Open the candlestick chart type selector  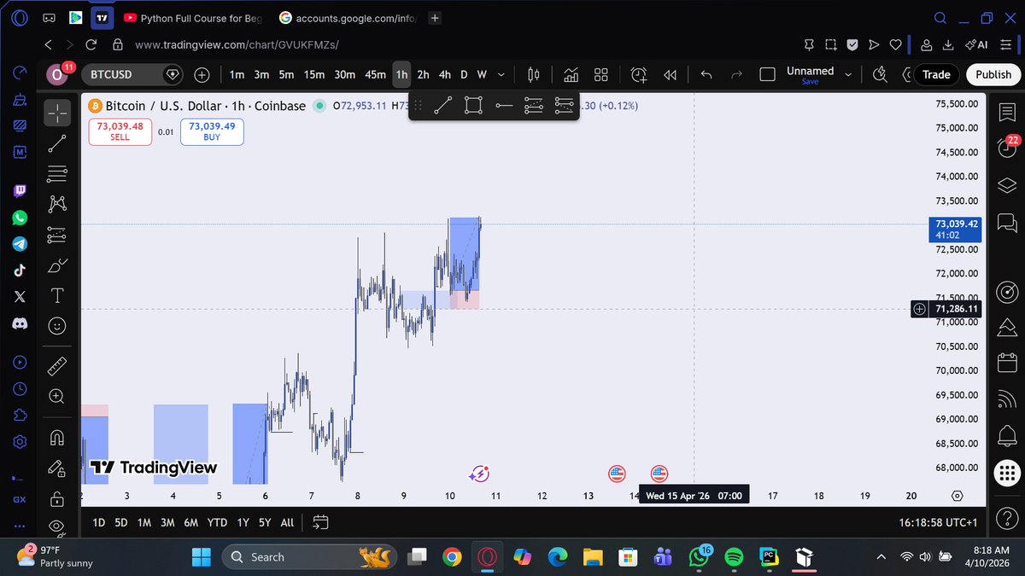tap(534, 75)
